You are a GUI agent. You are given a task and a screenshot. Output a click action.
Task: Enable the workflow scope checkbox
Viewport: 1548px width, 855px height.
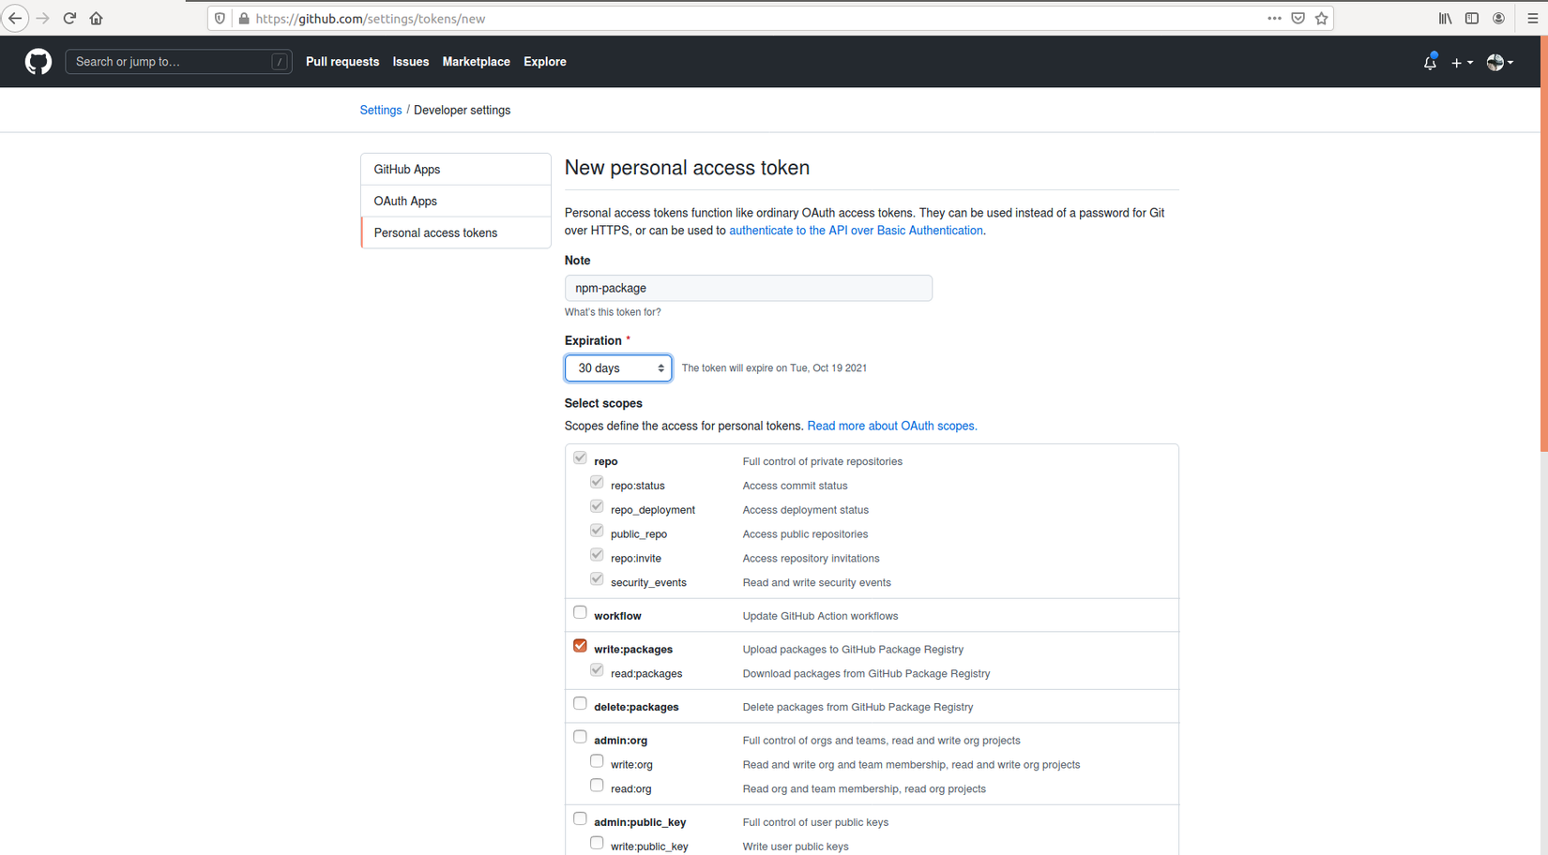580,613
